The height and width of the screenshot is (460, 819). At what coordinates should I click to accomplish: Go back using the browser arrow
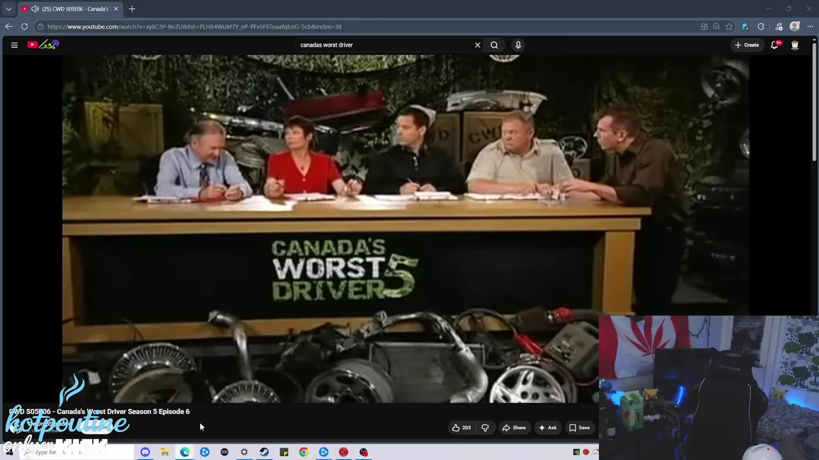(8, 26)
